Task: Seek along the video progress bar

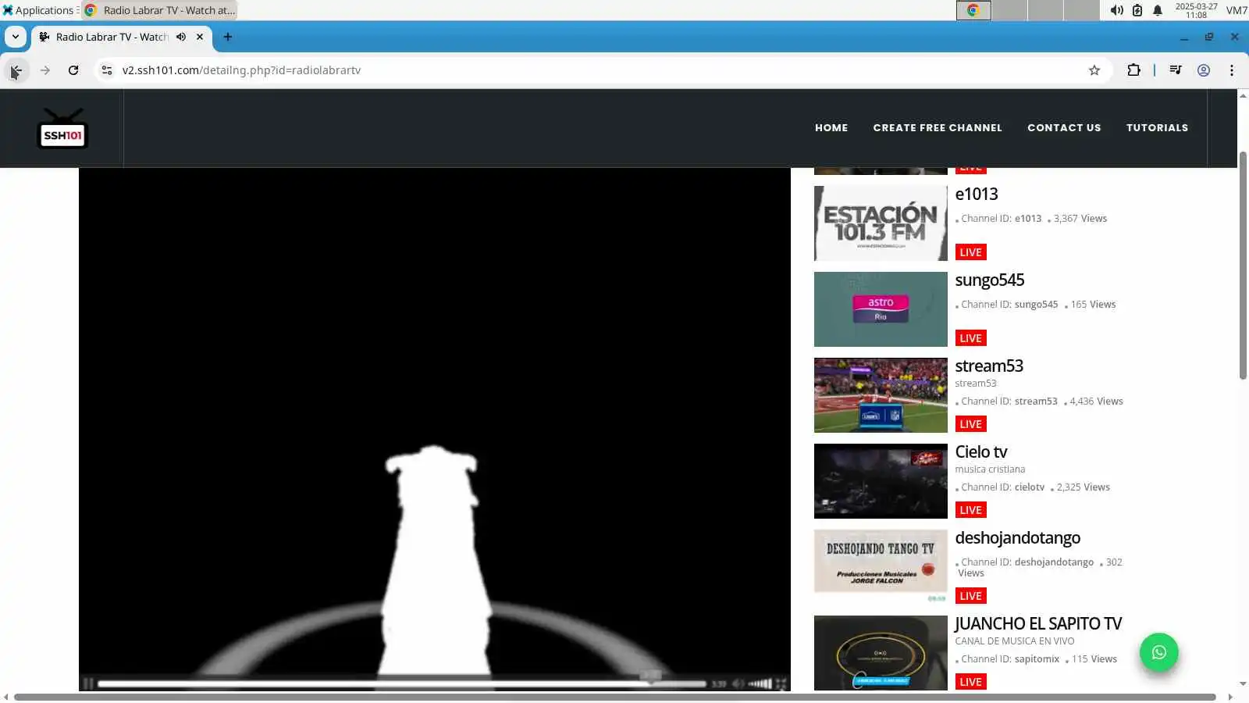Action: 402,683
